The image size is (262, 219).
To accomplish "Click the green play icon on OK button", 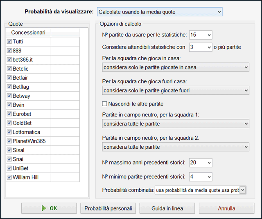I will click(44, 208).
